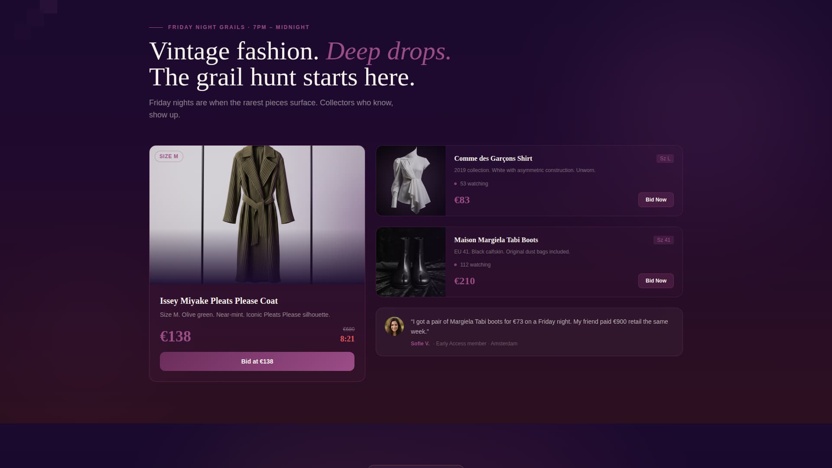
Task: Click the Early Access member · Amsterdam text
Action: point(476,343)
